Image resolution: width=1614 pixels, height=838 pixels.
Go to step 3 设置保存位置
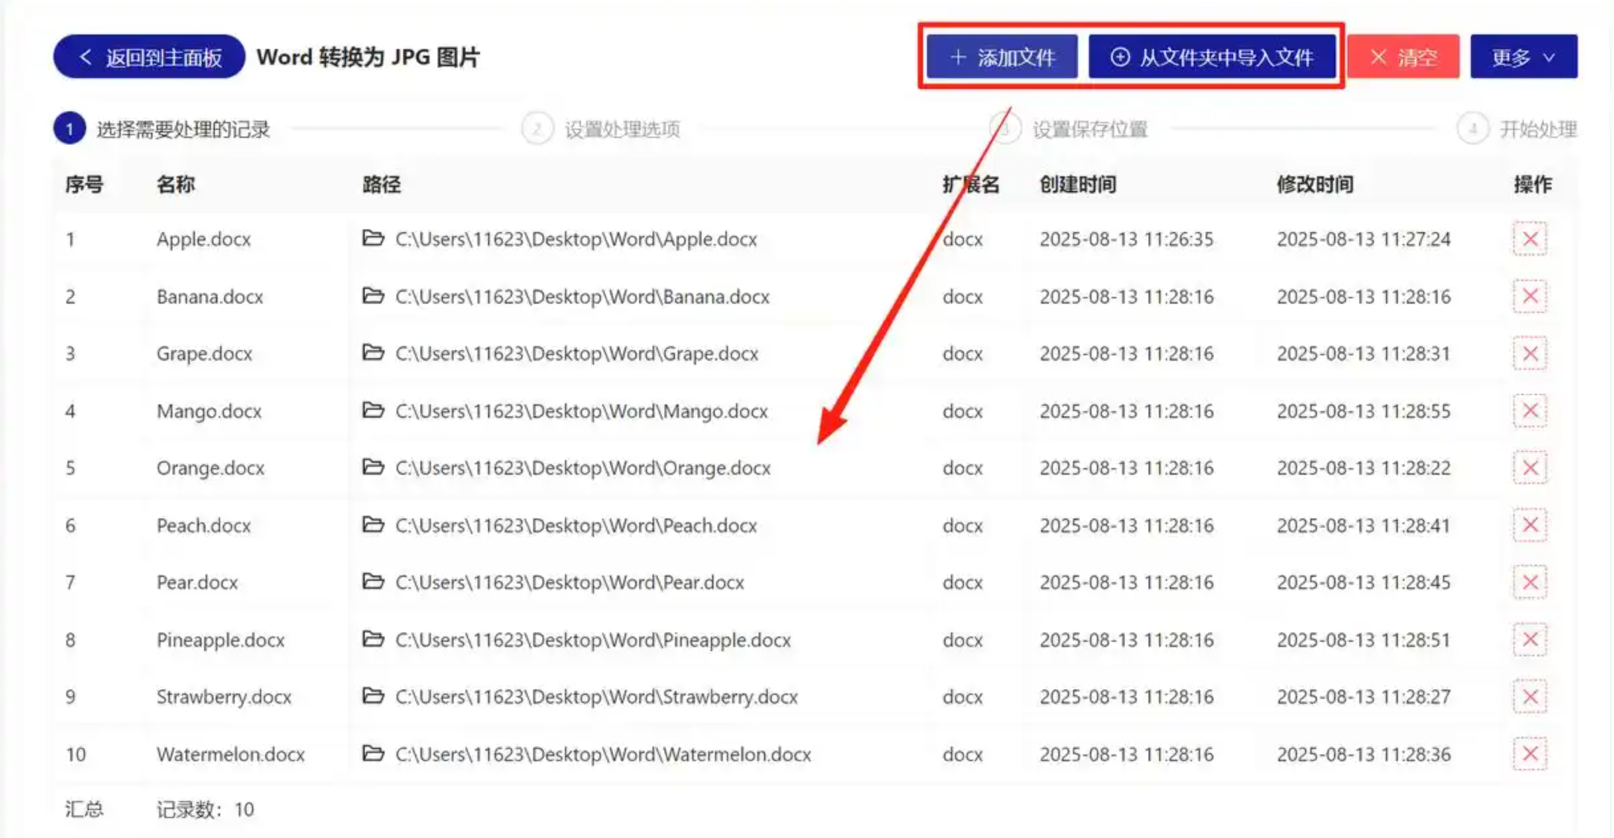tap(1089, 129)
